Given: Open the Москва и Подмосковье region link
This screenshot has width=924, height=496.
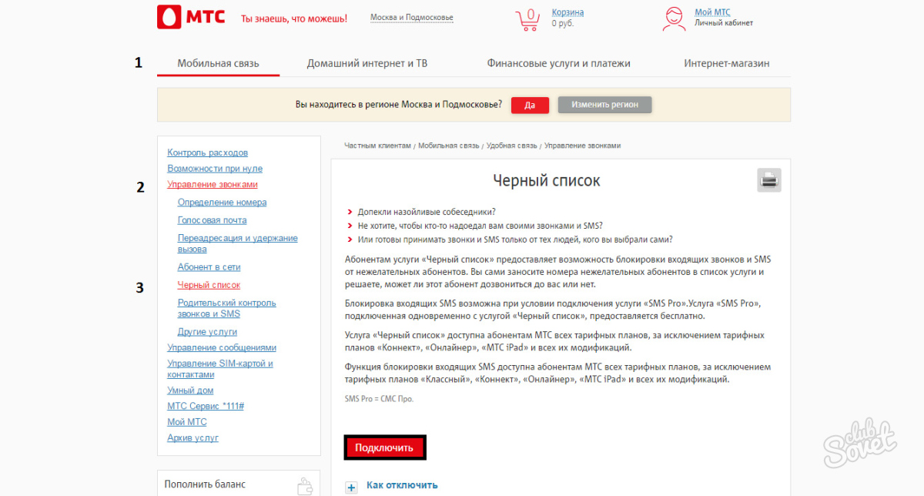Looking at the screenshot, I should pos(412,17).
